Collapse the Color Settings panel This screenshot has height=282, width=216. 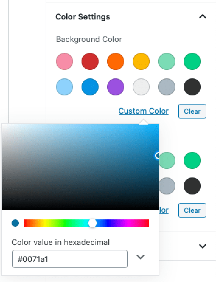(202, 17)
